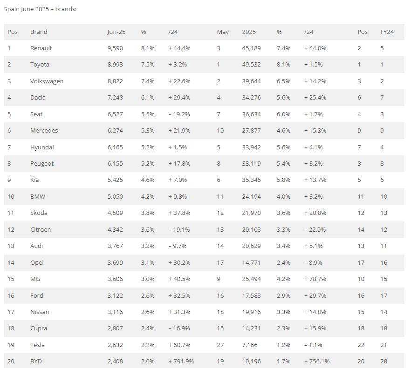Click BYD's + 791.9% growth value
This screenshot has height=368, width=410.
point(181,361)
